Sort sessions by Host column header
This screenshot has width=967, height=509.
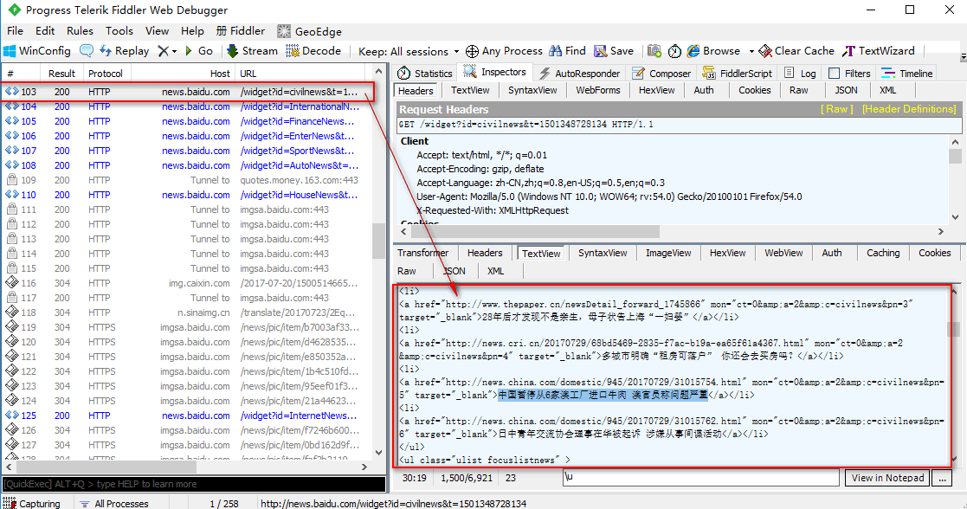point(184,74)
